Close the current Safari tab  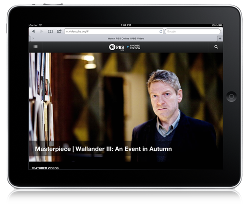tap(33, 39)
